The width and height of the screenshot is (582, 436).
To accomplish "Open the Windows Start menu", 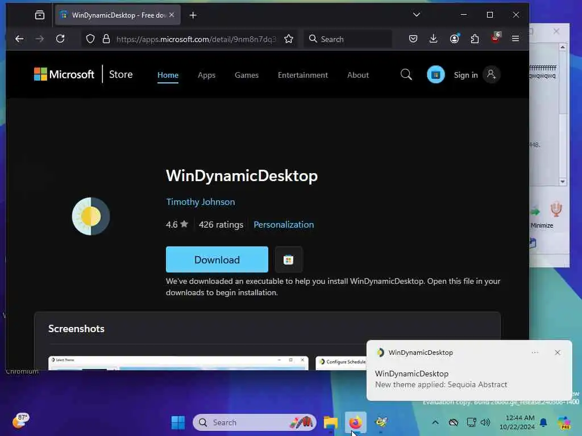I will pos(178,422).
